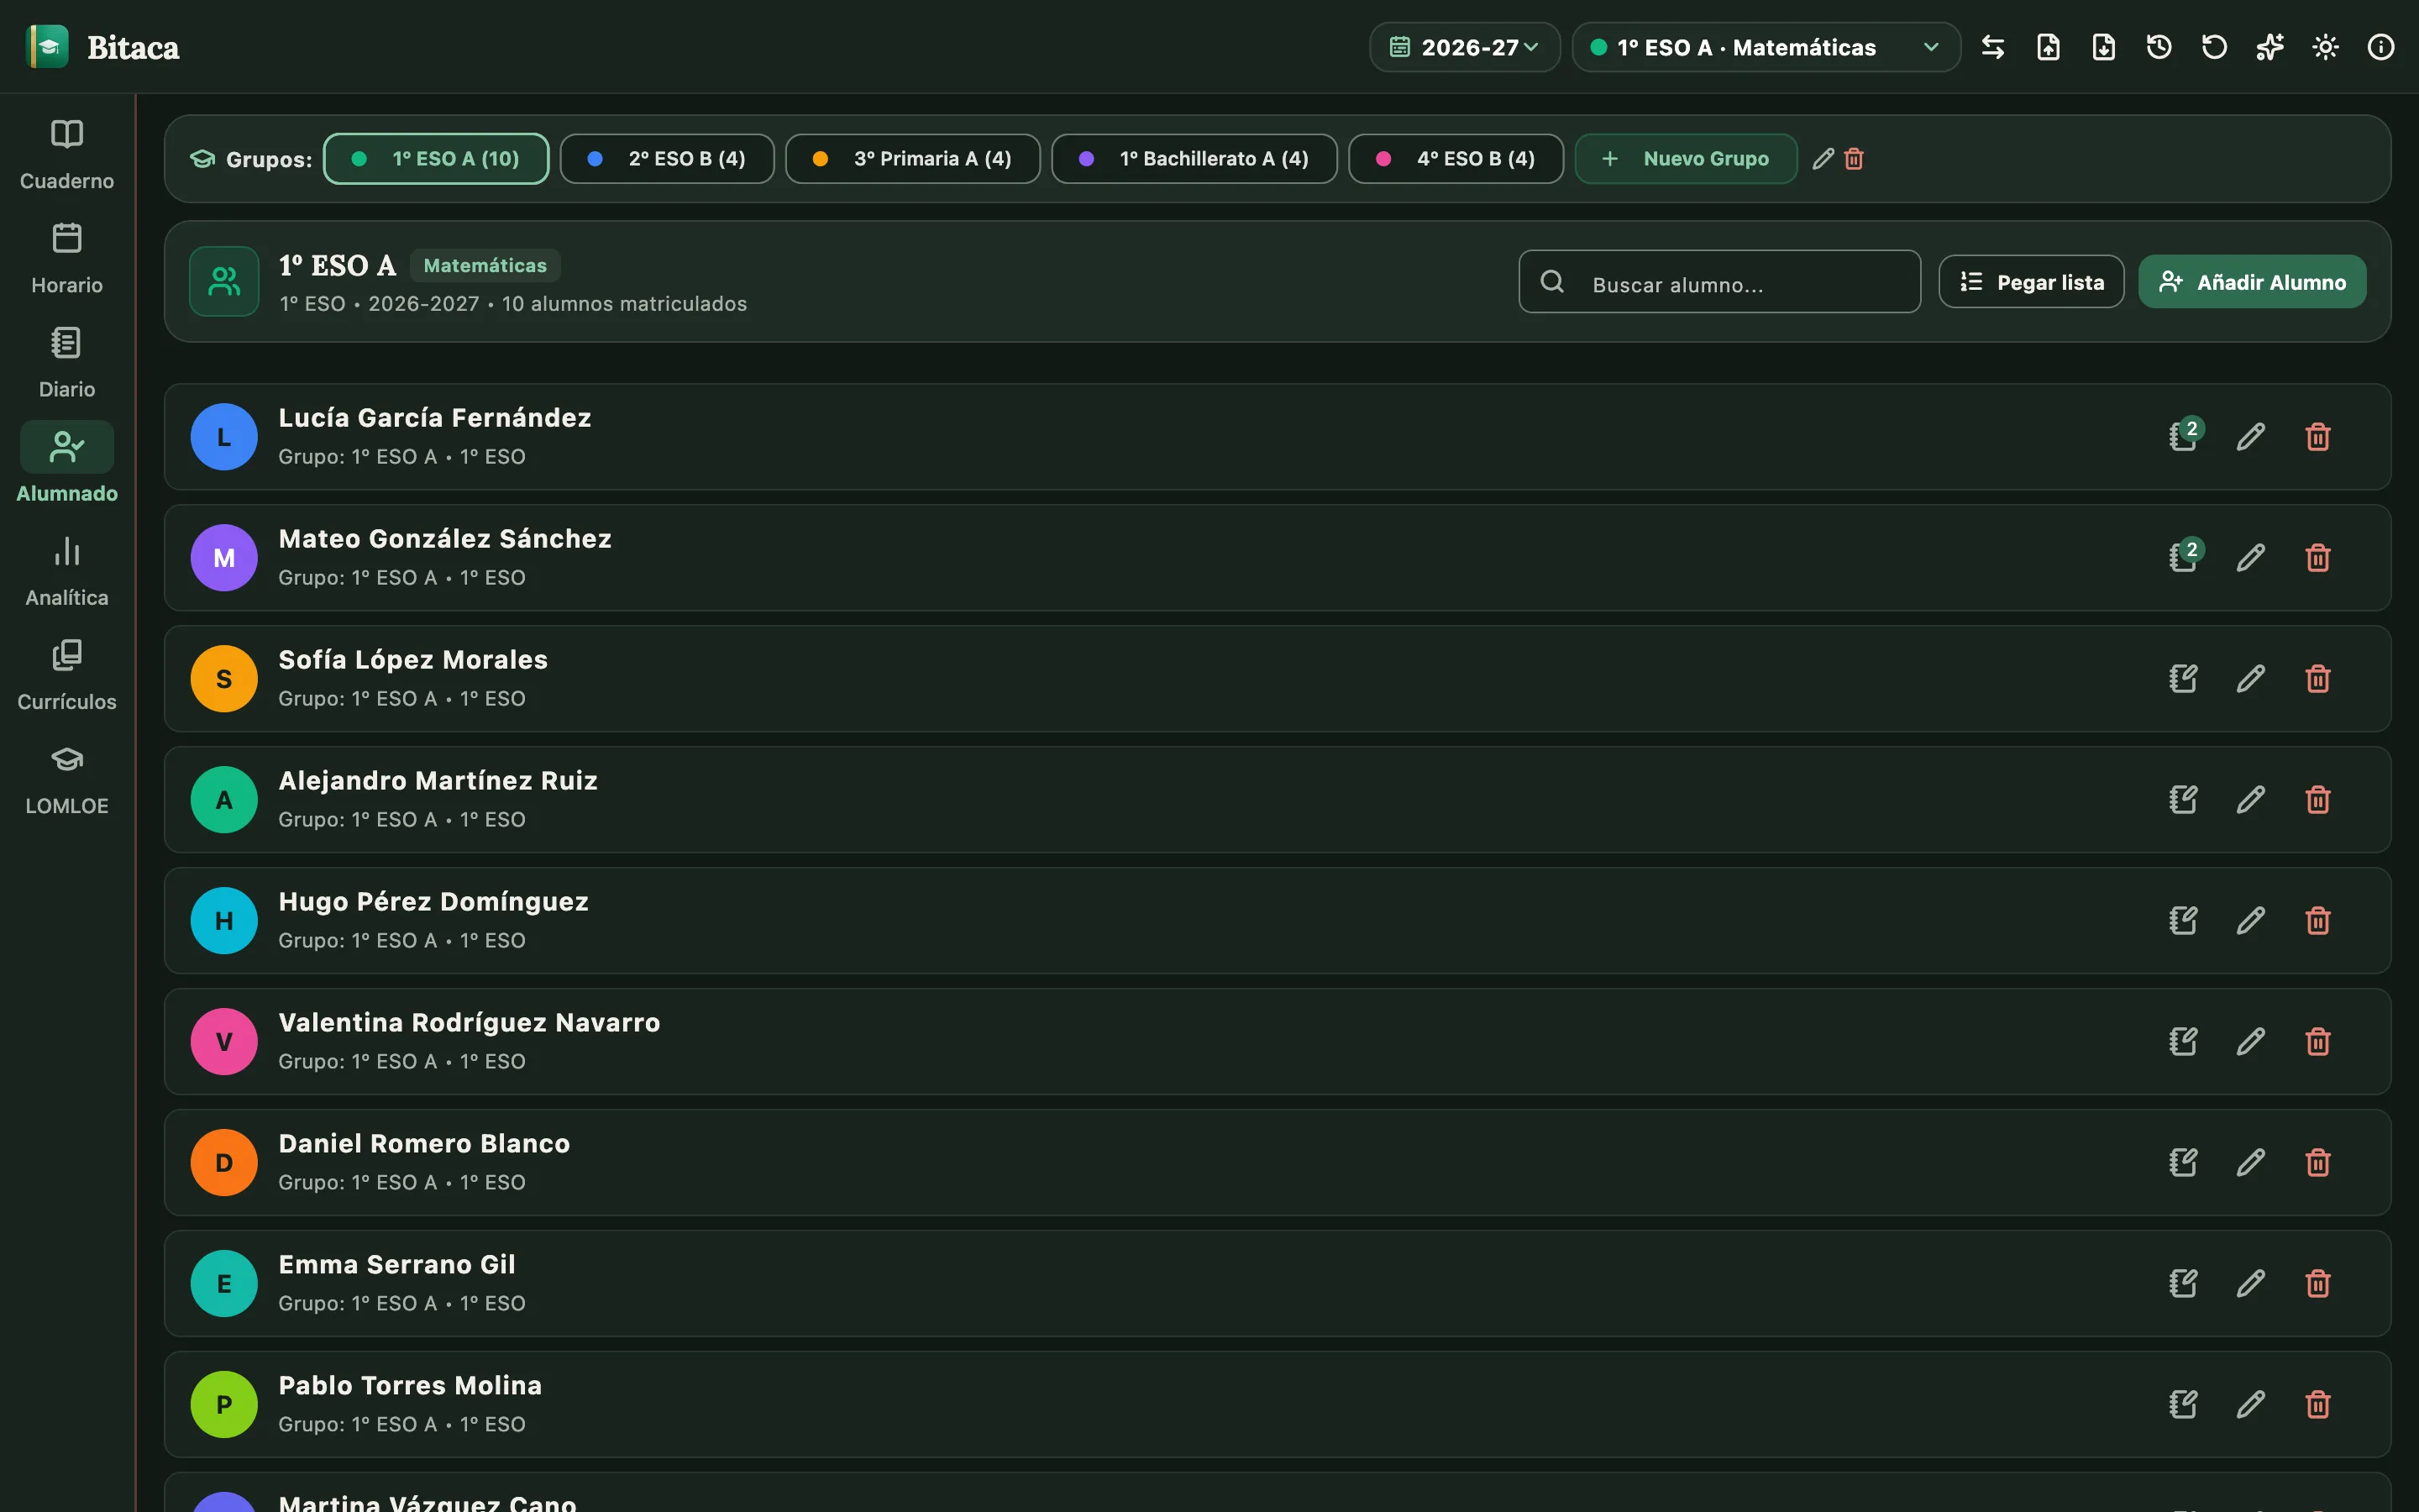The image size is (2419, 1512).
Task: Switch to the 3º Primaria A (4) group
Action: [x=913, y=159]
